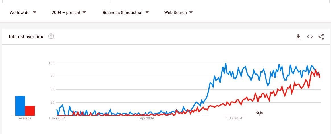This screenshot has height=134, width=331.
Task: Click the Interest over time heading
Action: click(x=27, y=36)
